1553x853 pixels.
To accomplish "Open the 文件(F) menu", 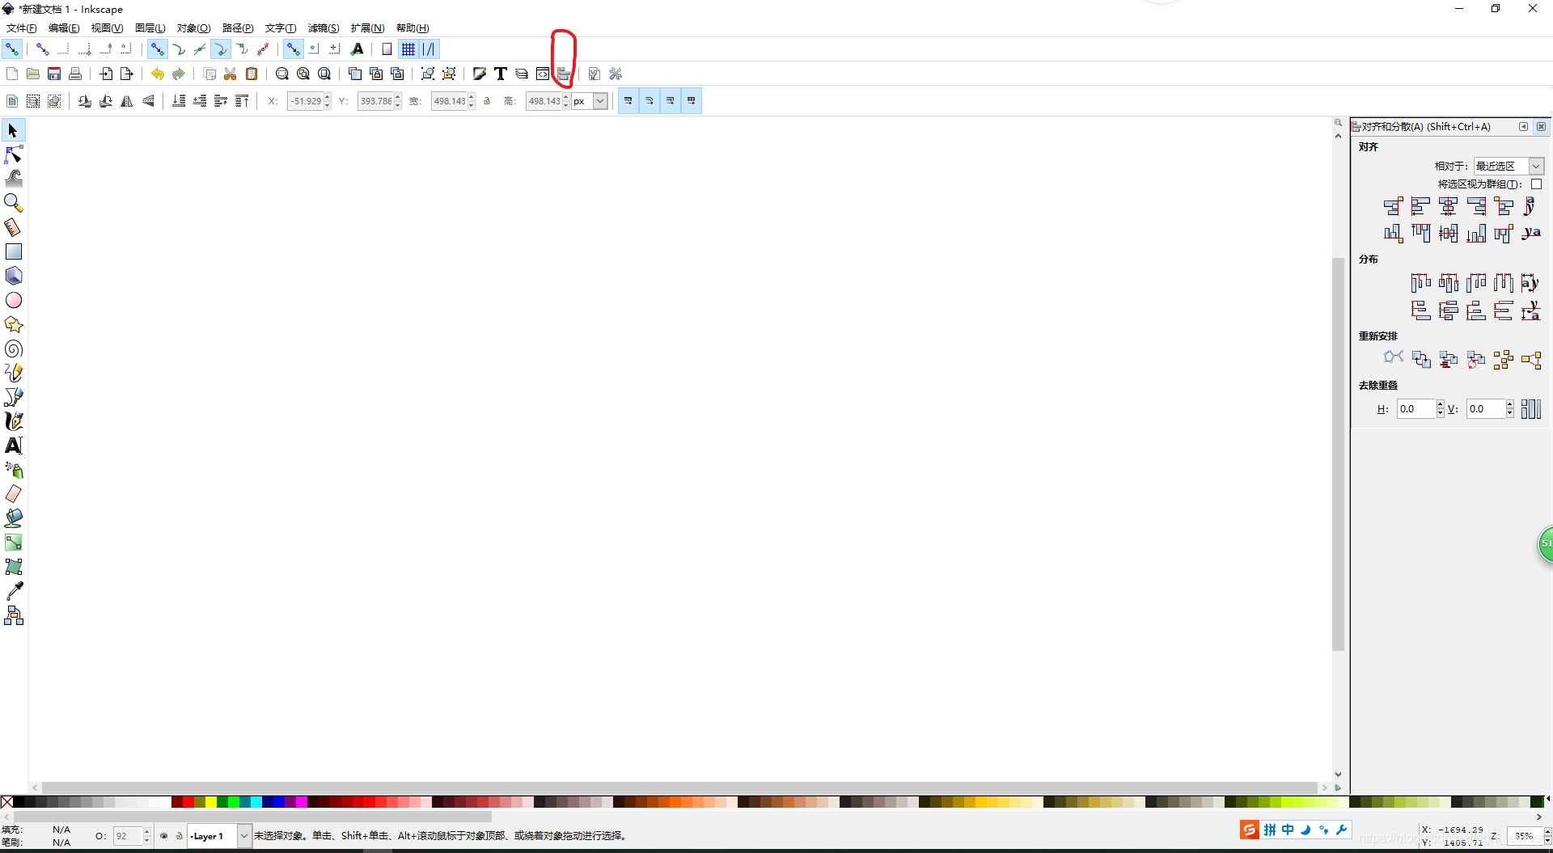I will point(21,27).
